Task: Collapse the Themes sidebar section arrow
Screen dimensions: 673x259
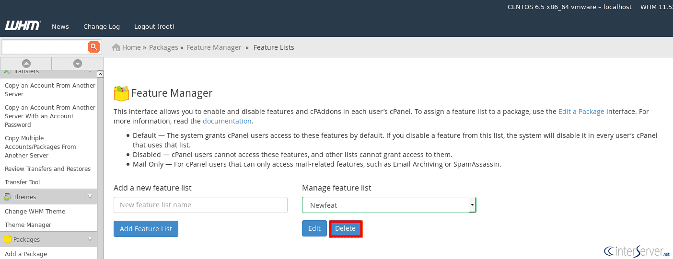Action: point(90,197)
